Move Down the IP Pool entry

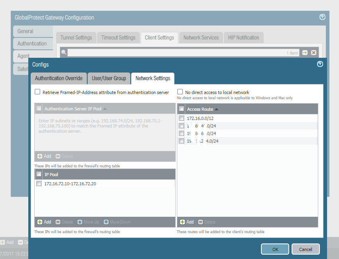(x=117, y=222)
